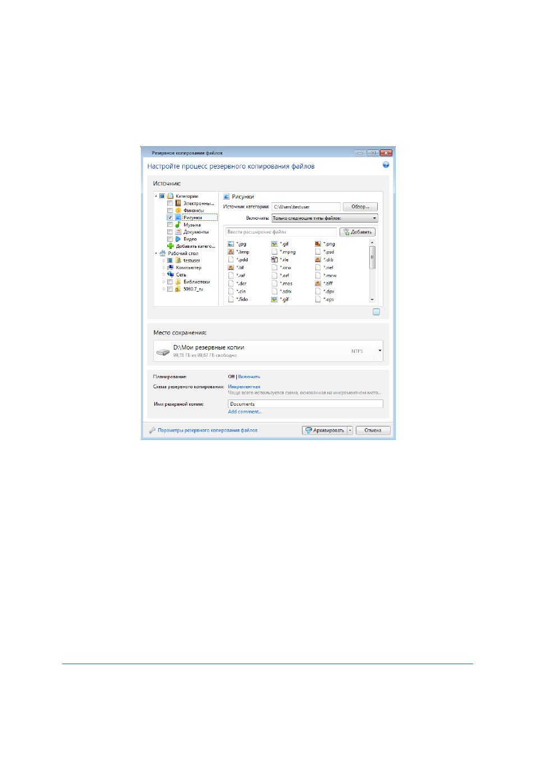The height and width of the screenshot is (758, 536).
Task: Click the Музыка note icon
Action: (x=178, y=224)
